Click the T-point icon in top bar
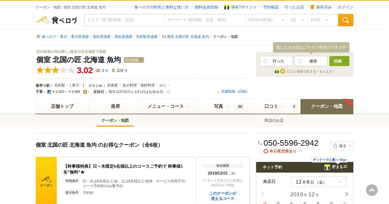 [227, 7]
